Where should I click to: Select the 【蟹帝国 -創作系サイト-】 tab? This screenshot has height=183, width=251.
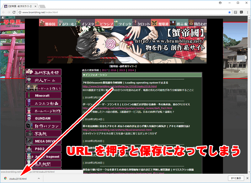point(20,6)
